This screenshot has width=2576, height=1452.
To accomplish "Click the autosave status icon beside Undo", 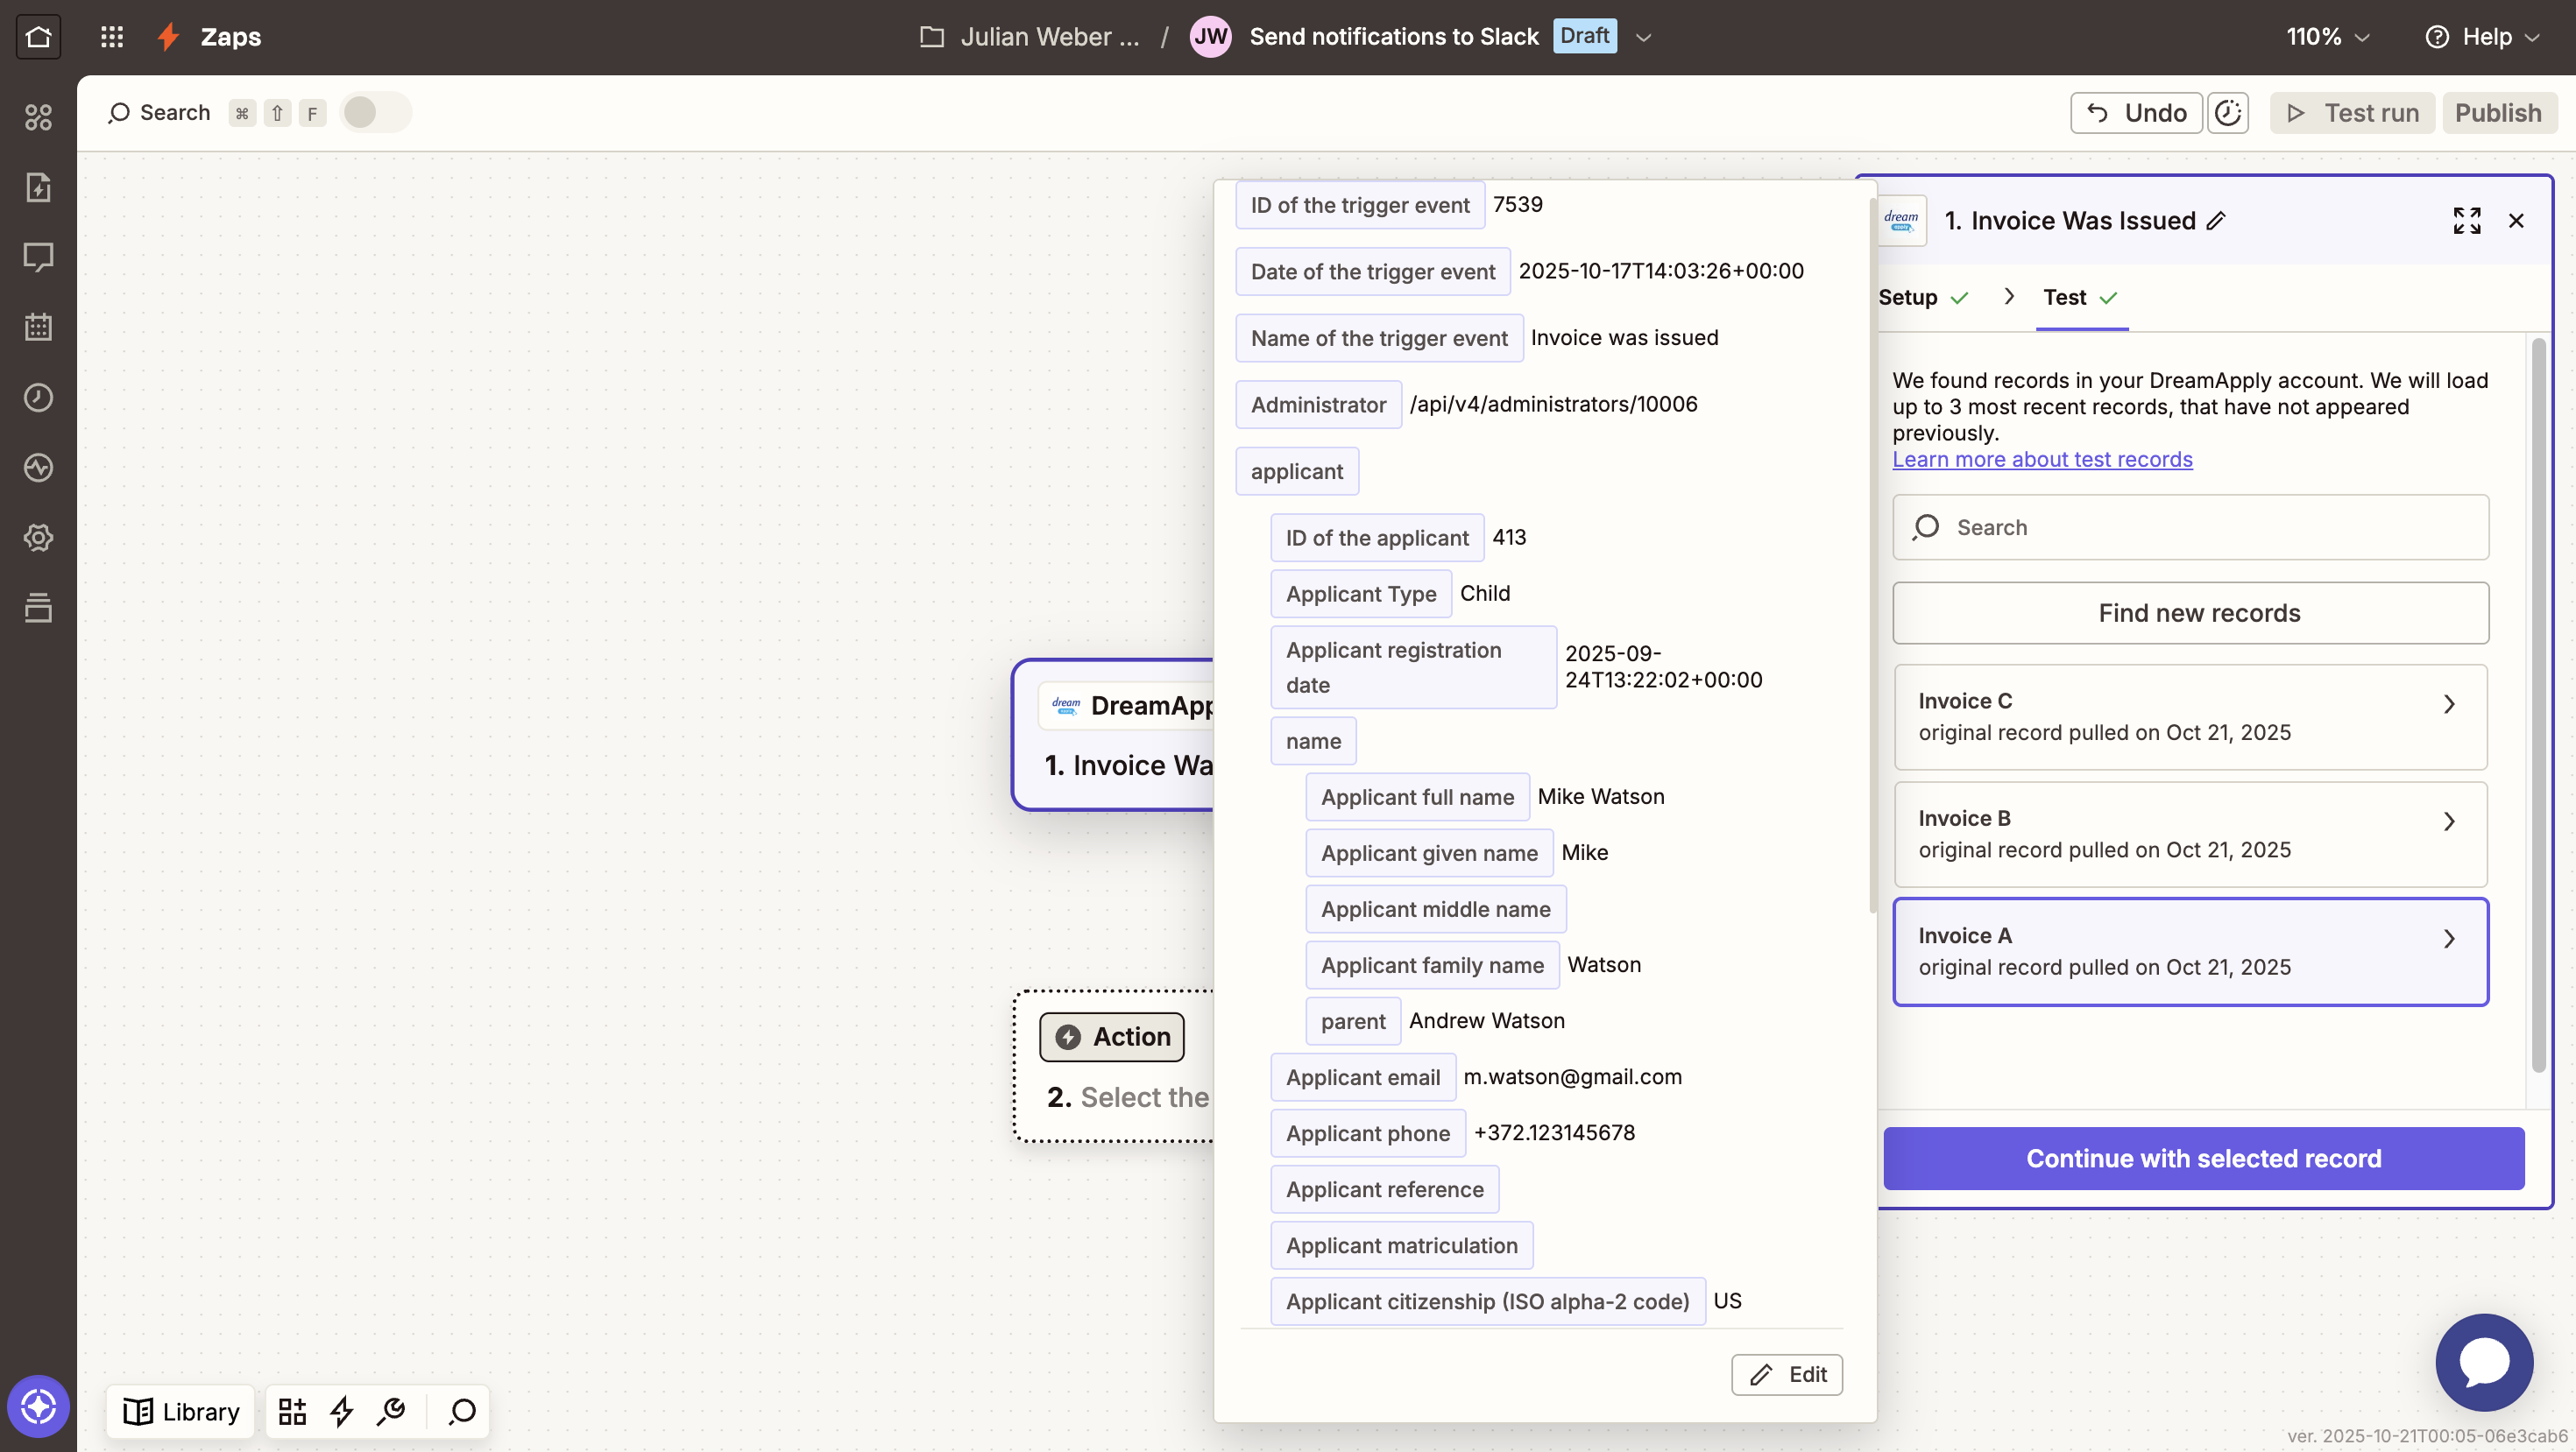I will [x=2228, y=113].
